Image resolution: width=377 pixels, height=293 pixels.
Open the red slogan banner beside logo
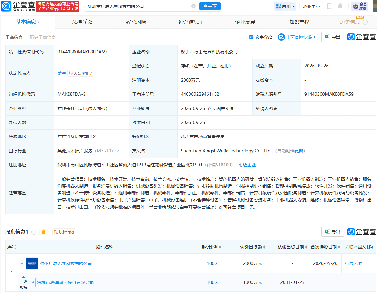click(x=58, y=6)
